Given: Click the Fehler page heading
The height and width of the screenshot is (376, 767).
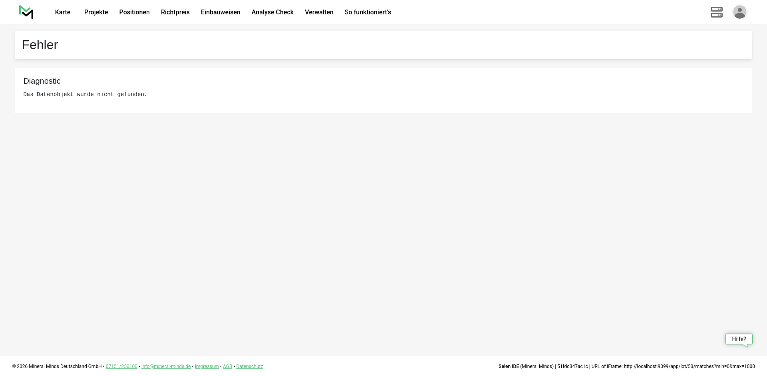Looking at the screenshot, I should pyautogui.click(x=40, y=45).
